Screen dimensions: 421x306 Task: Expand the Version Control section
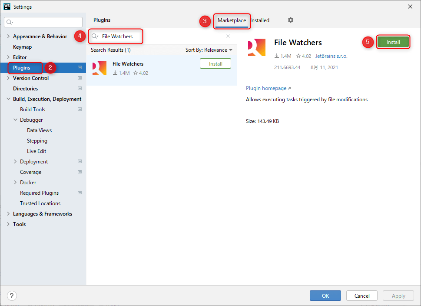8,78
